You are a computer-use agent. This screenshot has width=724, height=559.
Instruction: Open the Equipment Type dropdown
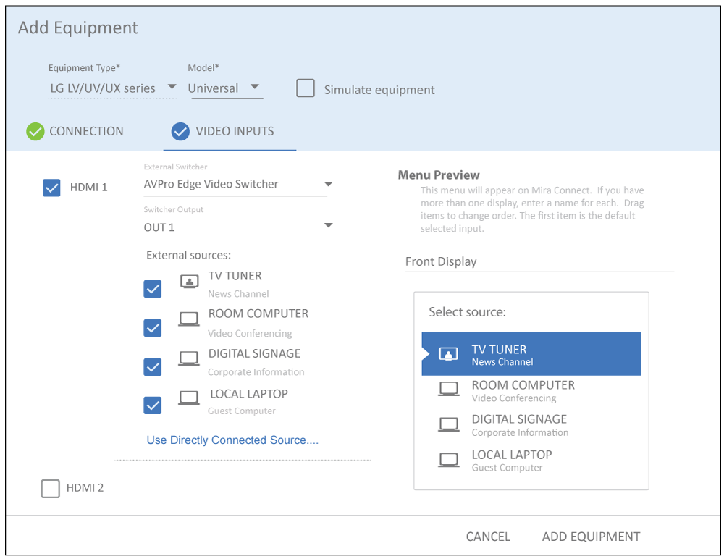(112, 88)
